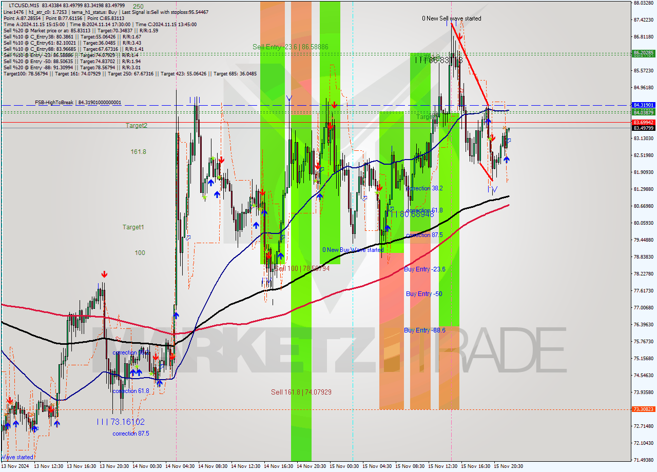Click the red 83.69942 price tag
The width and height of the screenshot is (657, 472).
click(644, 122)
